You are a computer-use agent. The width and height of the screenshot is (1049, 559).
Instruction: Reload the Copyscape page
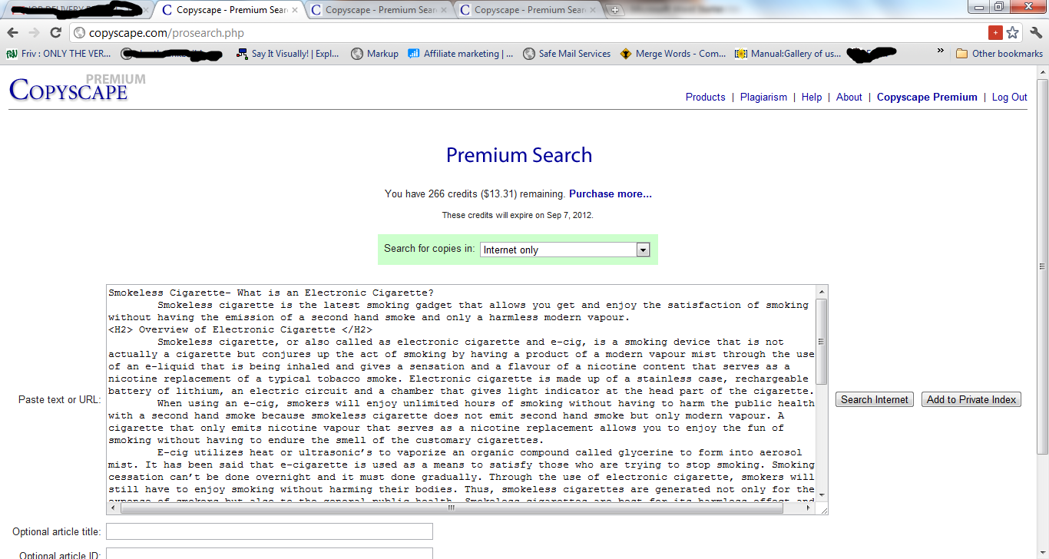pos(55,33)
